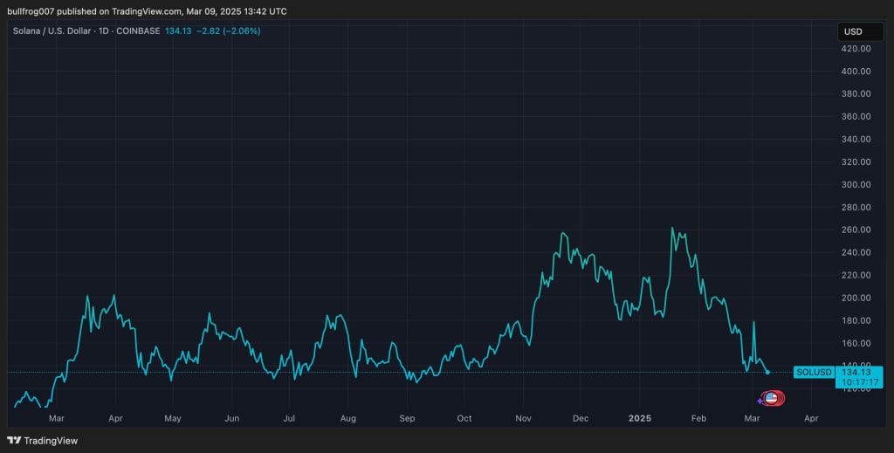This screenshot has width=894, height=453.
Task: Click the 180.00 price axis label
Action: click(856, 320)
